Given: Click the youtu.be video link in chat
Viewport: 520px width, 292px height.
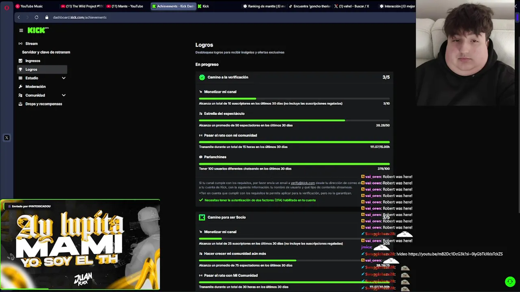Looking at the screenshot, I should point(455,254).
